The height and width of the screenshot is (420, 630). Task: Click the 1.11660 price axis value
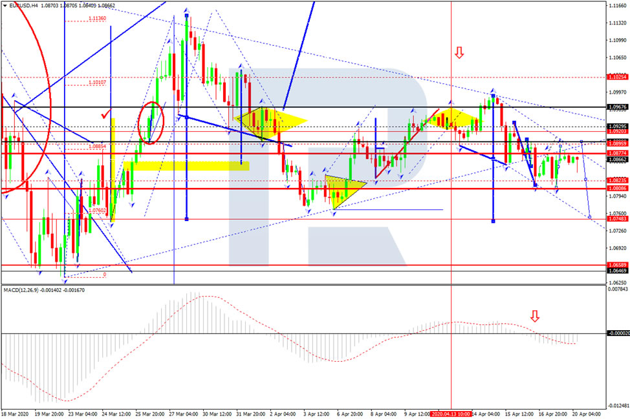click(618, 6)
